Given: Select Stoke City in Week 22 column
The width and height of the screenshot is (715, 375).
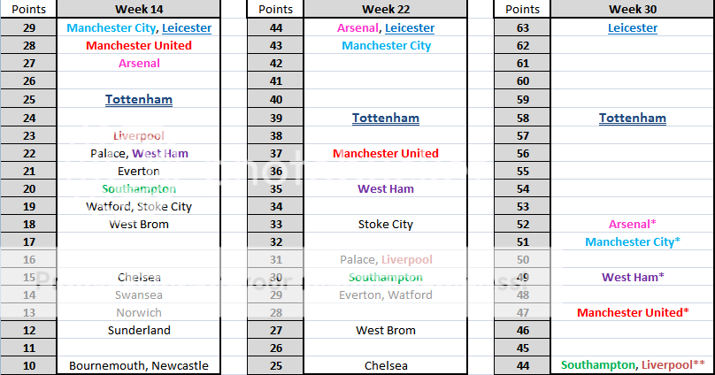Looking at the screenshot, I should tap(386, 224).
